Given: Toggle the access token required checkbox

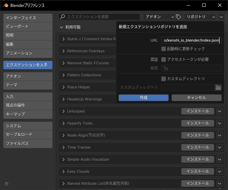Looking at the screenshot, I should pos(164,60).
